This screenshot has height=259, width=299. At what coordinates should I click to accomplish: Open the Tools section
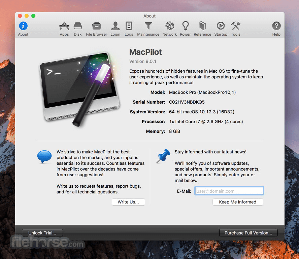(x=235, y=29)
